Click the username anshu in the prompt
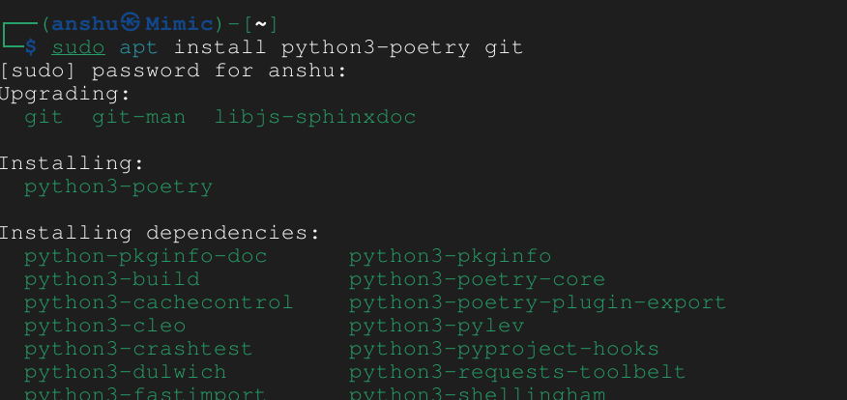 pyautogui.click(x=85, y=24)
